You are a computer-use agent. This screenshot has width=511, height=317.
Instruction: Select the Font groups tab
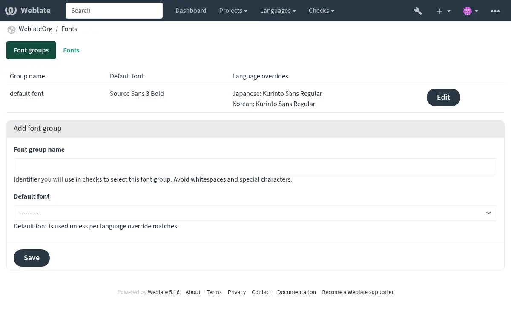[x=31, y=50]
